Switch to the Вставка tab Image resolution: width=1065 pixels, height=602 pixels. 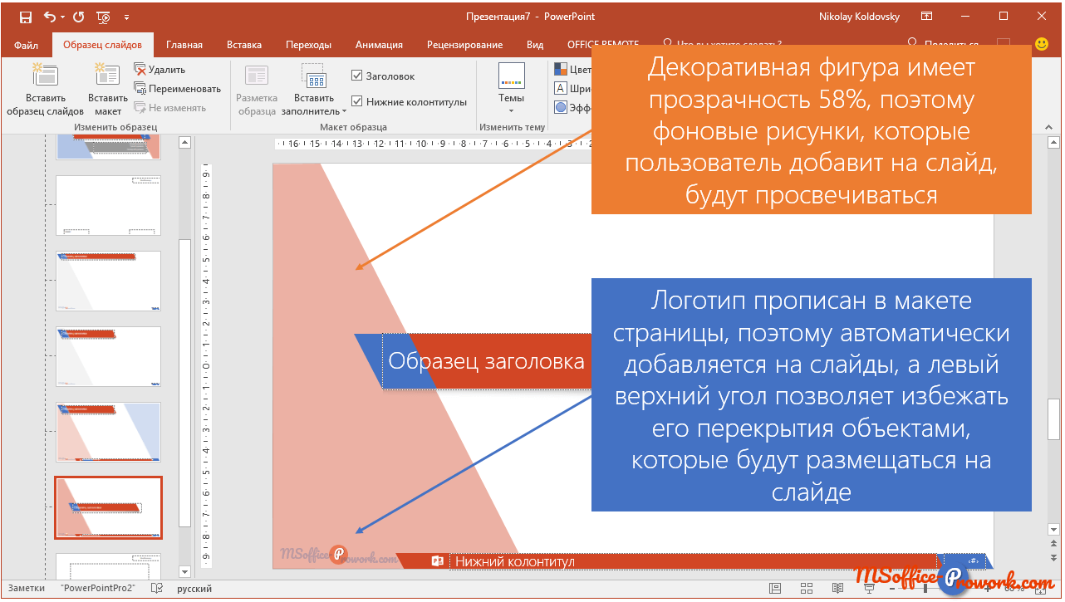(x=244, y=45)
